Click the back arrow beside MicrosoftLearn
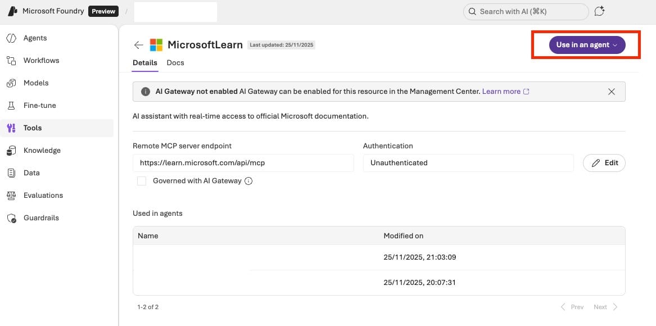 [x=139, y=45]
